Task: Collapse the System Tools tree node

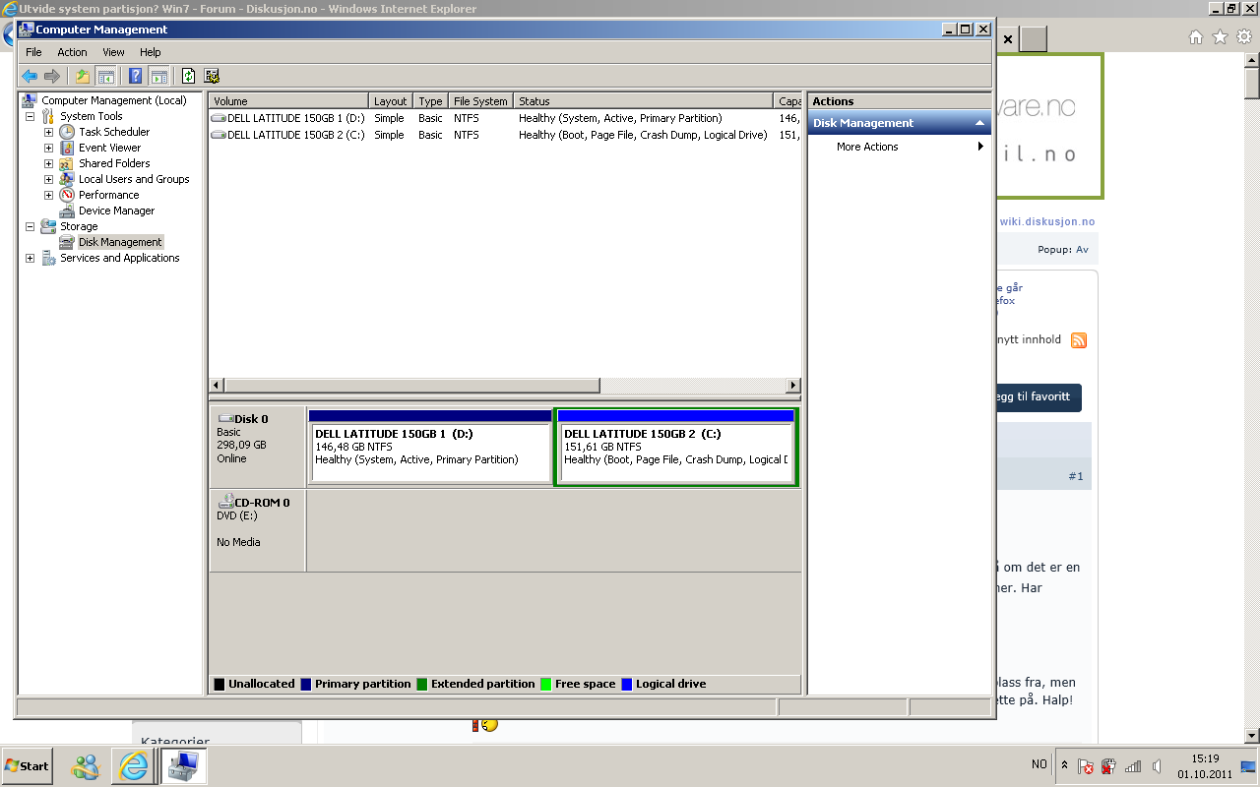Action: click(x=30, y=116)
